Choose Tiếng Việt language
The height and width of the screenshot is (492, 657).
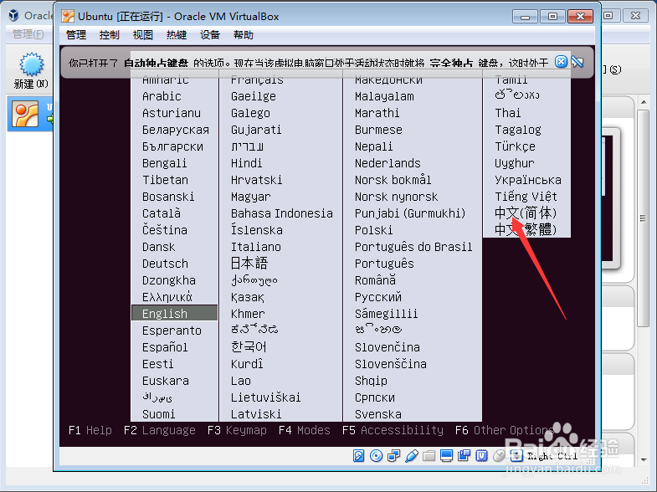click(526, 197)
